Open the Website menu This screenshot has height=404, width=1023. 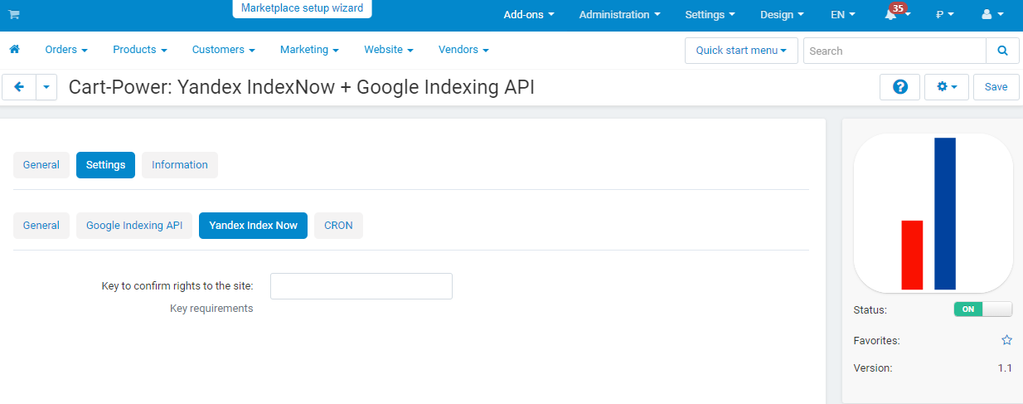(389, 50)
